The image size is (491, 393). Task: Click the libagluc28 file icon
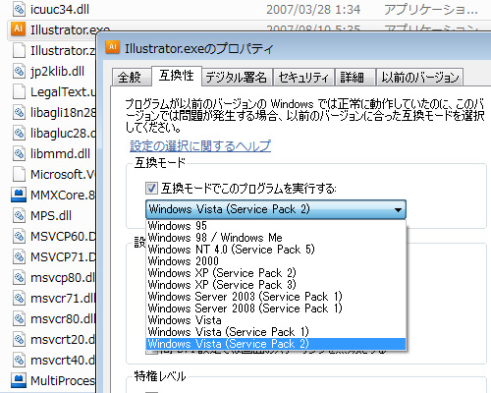pyautogui.click(x=19, y=133)
